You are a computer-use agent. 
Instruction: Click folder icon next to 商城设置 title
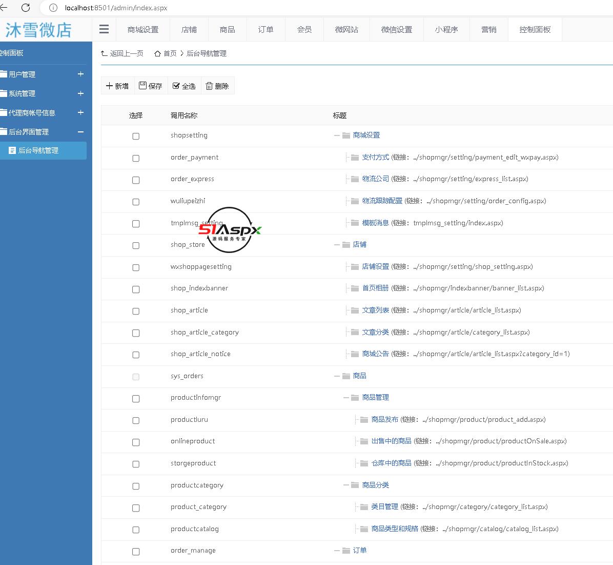coord(346,135)
